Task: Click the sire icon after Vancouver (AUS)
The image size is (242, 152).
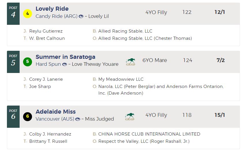Action: (78, 119)
